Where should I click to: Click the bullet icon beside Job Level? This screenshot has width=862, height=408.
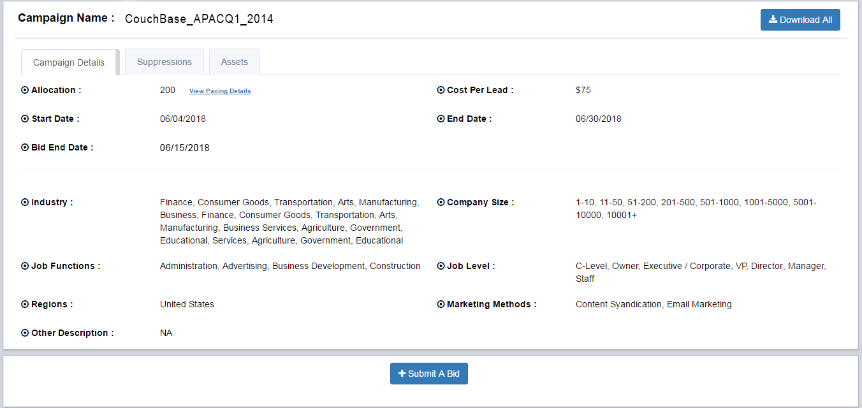point(441,266)
